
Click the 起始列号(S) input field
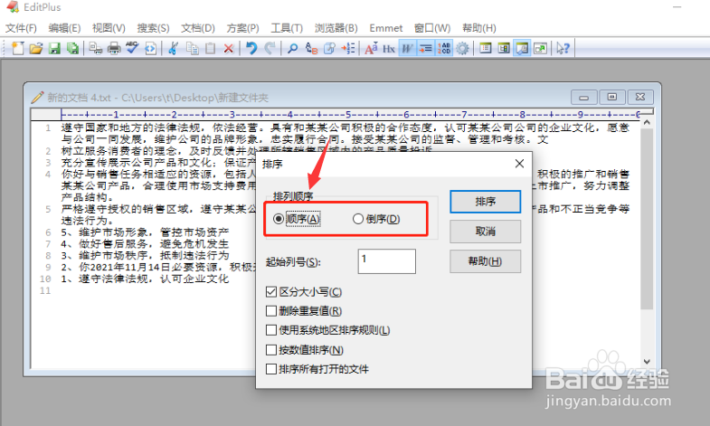(x=387, y=261)
